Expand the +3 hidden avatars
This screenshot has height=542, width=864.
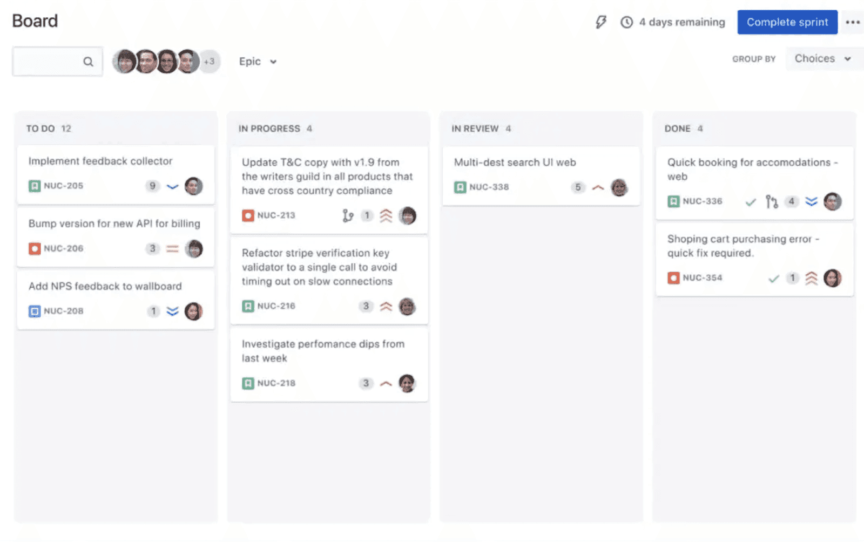pos(210,61)
